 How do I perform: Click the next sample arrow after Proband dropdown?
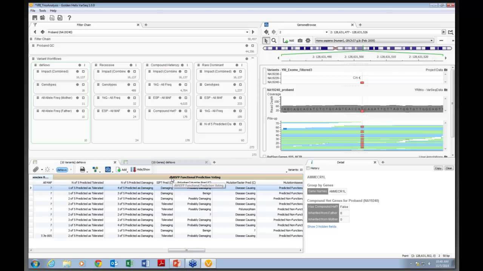253,32
